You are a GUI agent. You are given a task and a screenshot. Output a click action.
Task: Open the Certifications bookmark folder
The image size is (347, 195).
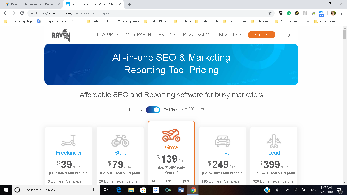pos(234,21)
